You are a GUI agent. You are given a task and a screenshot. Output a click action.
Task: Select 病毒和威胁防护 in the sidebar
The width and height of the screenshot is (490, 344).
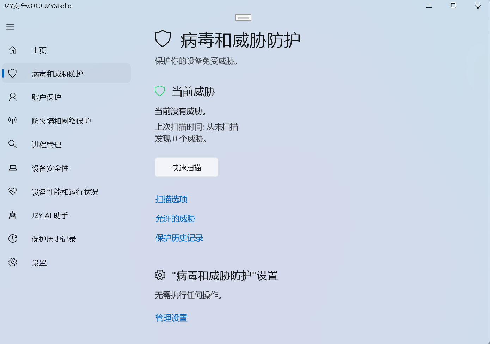[x=66, y=73]
